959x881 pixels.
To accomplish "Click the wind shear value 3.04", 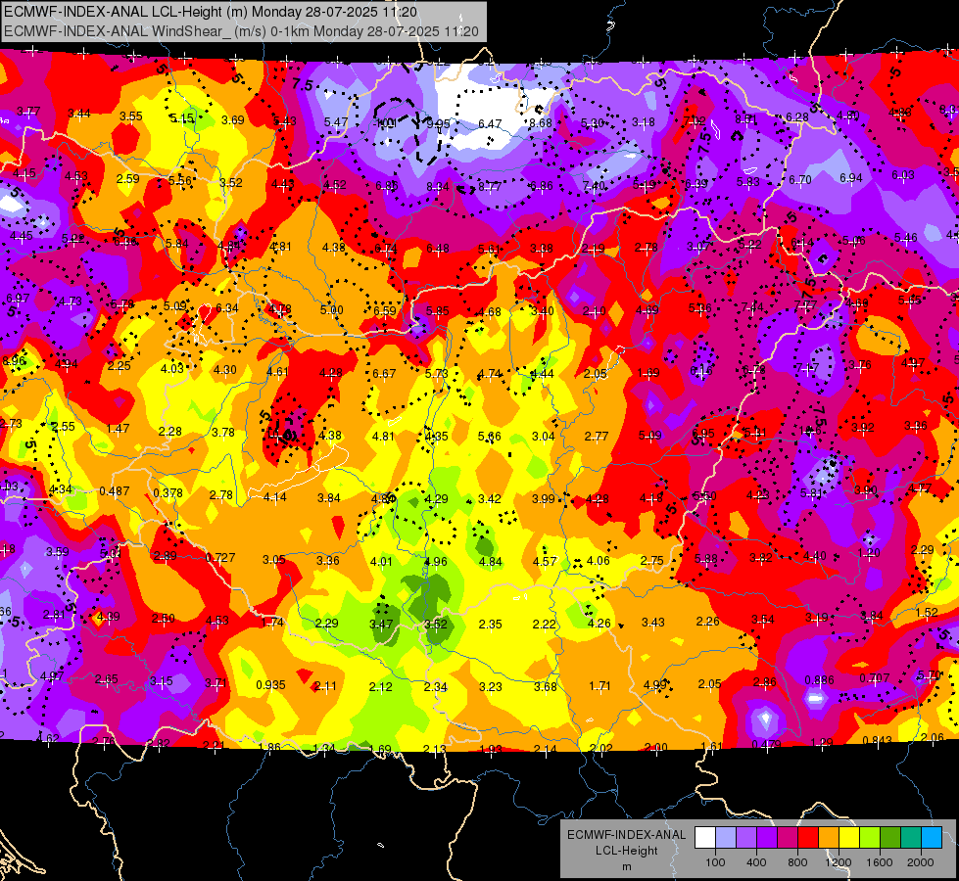I will point(544,436).
